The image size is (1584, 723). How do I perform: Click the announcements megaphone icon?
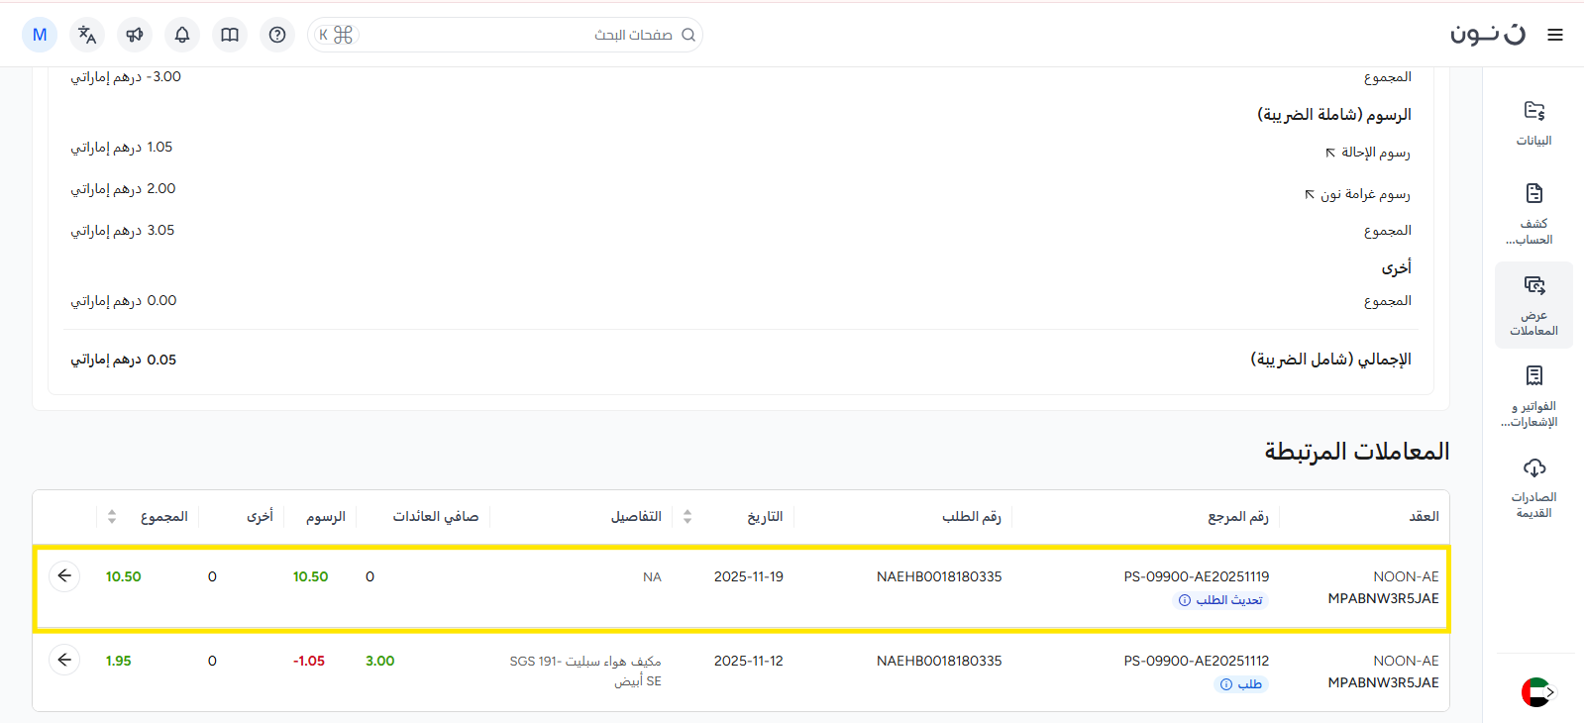[x=135, y=35]
